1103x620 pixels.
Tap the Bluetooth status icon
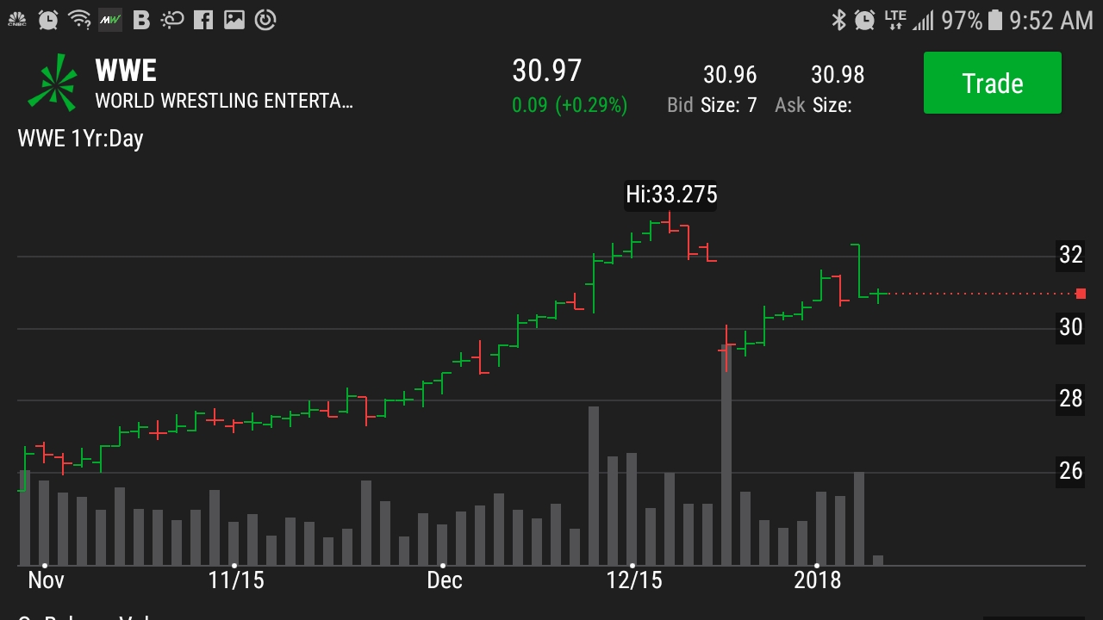click(x=838, y=20)
